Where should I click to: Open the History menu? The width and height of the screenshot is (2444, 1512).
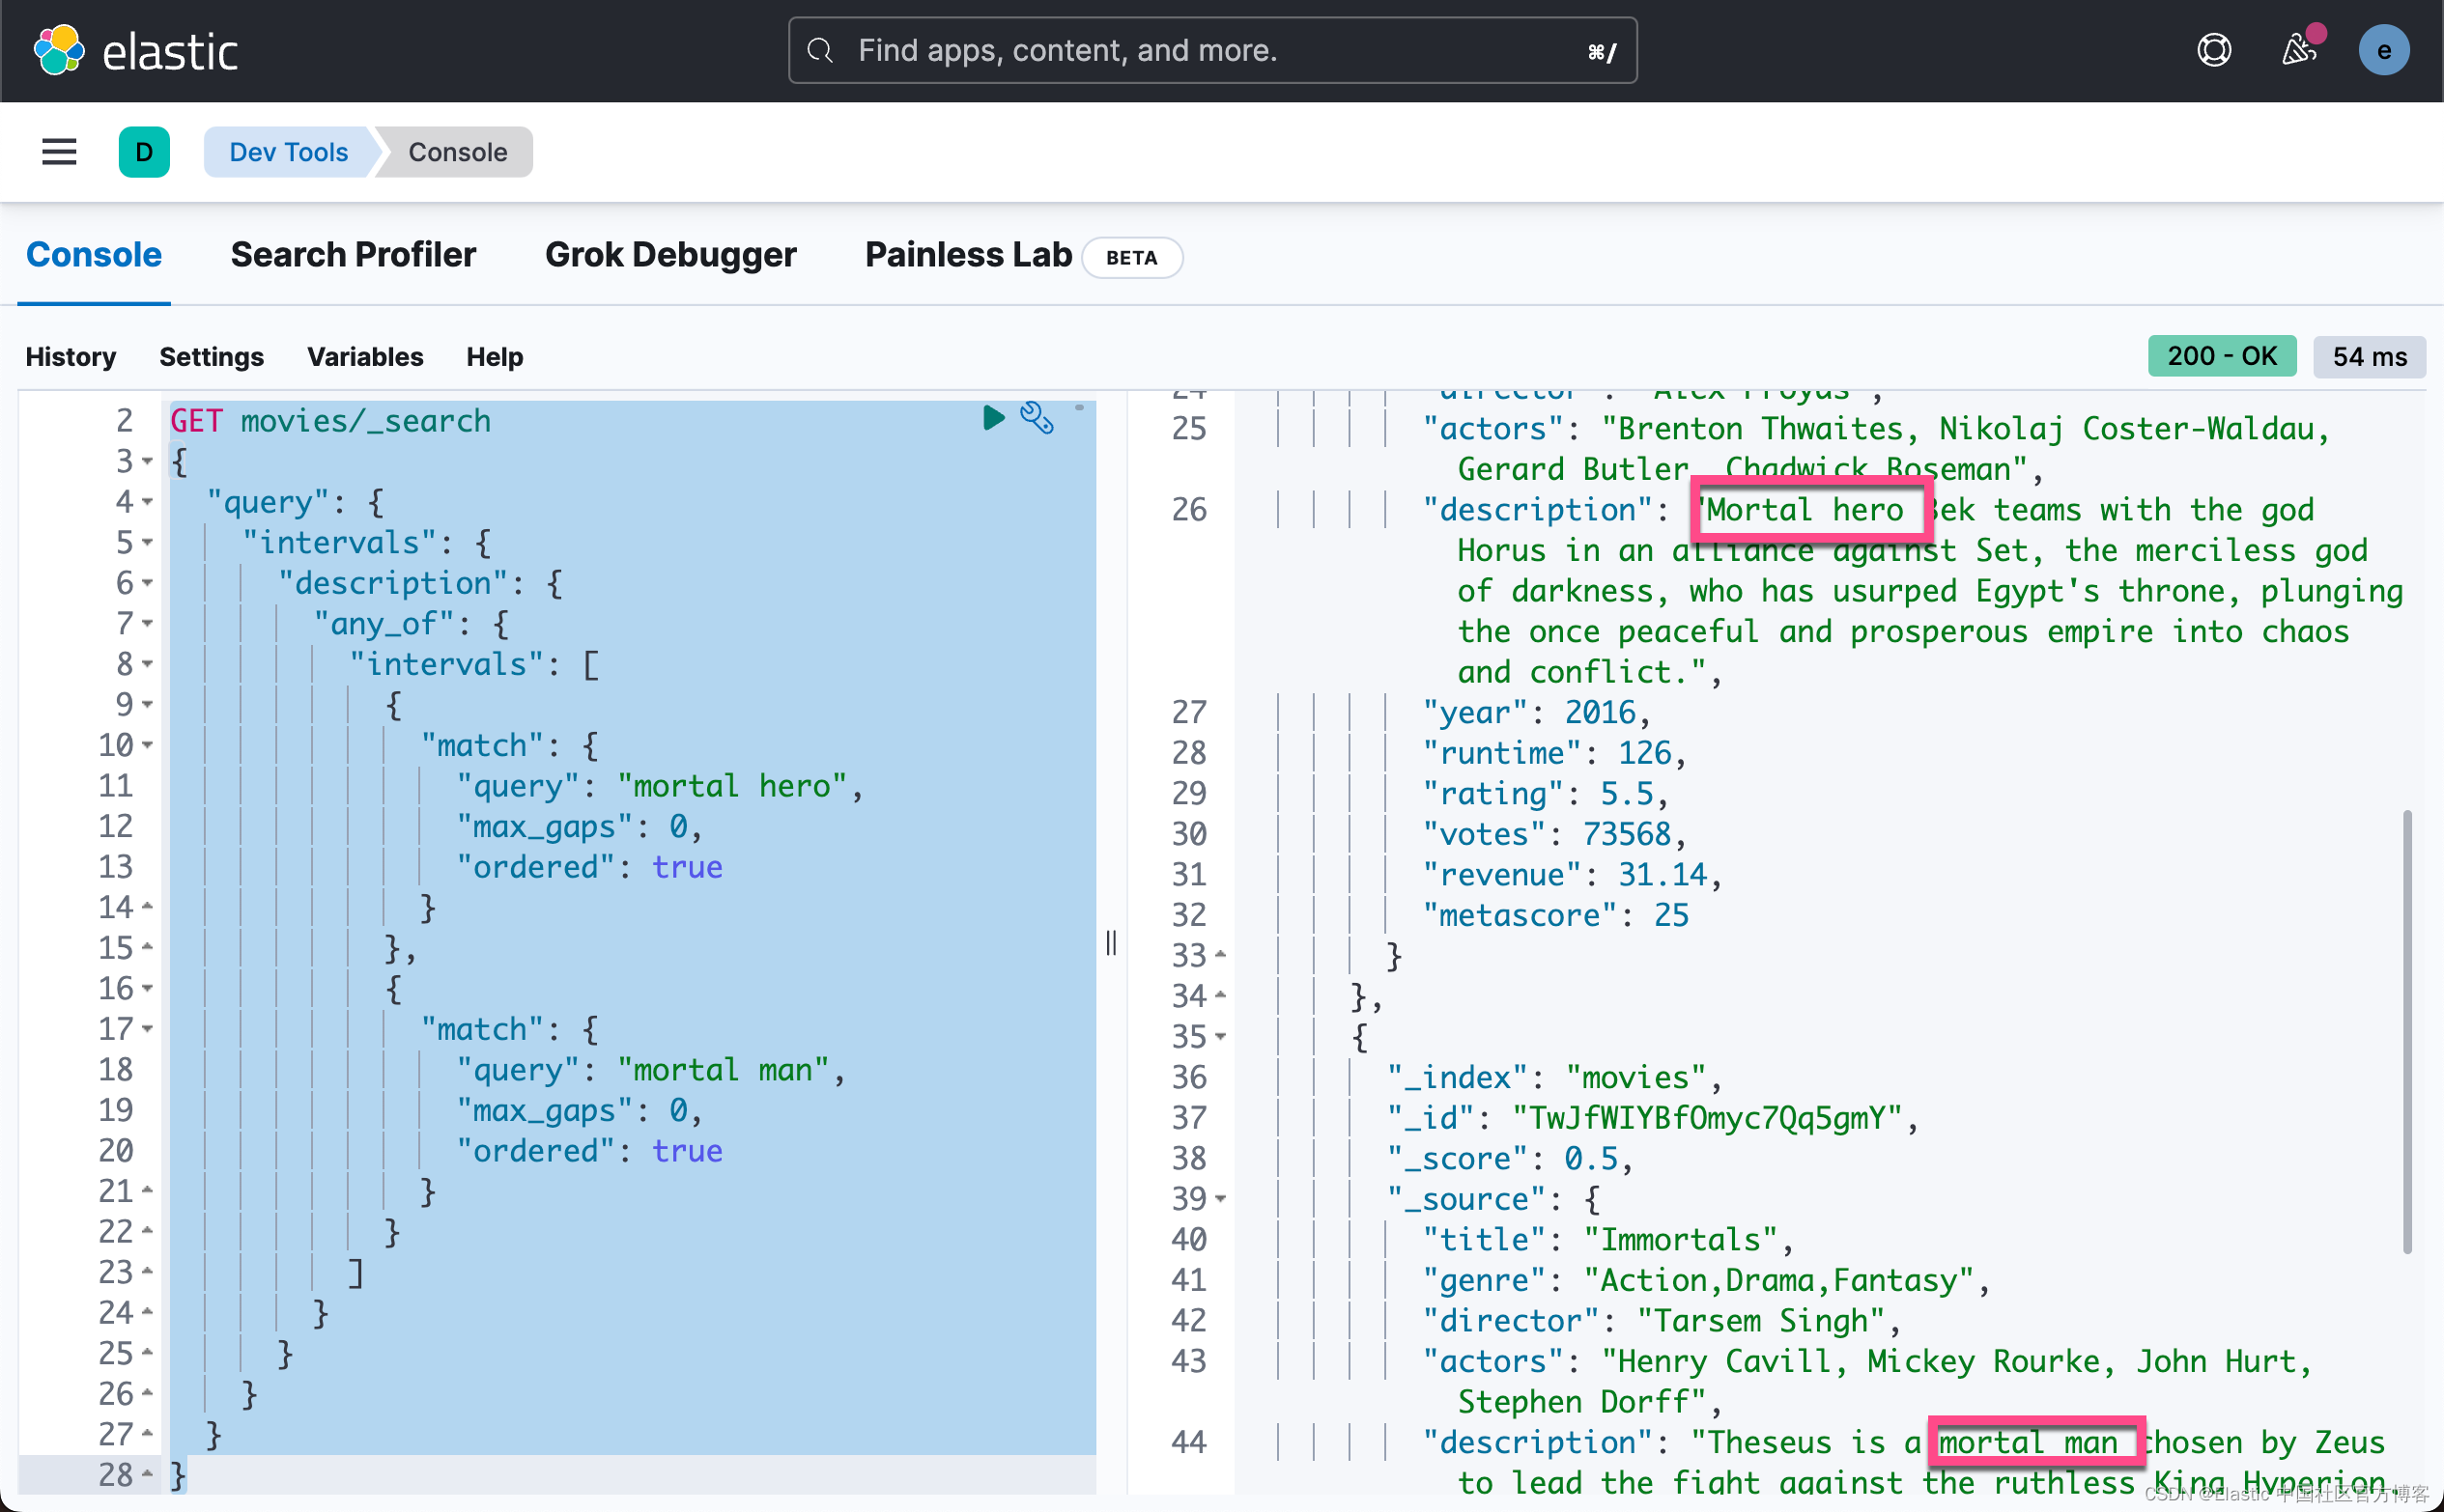71,357
